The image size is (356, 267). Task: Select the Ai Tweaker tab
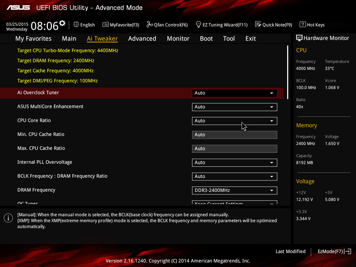tap(102, 39)
